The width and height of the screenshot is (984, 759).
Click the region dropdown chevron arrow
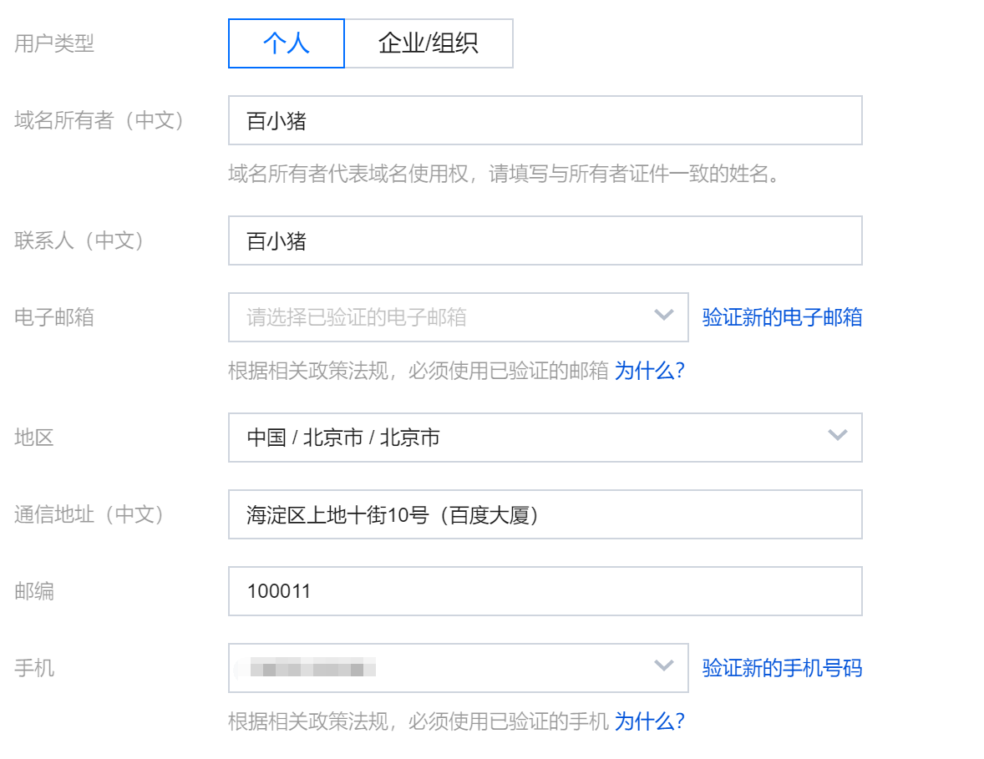click(838, 435)
